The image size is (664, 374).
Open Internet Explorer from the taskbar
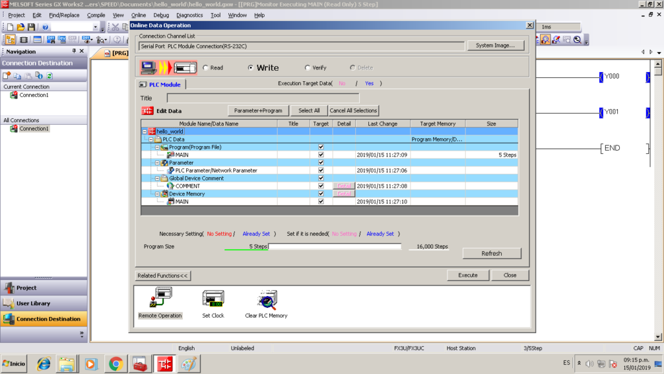pyautogui.click(x=43, y=364)
